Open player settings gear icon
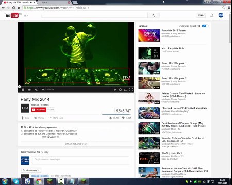 point(120,90)
